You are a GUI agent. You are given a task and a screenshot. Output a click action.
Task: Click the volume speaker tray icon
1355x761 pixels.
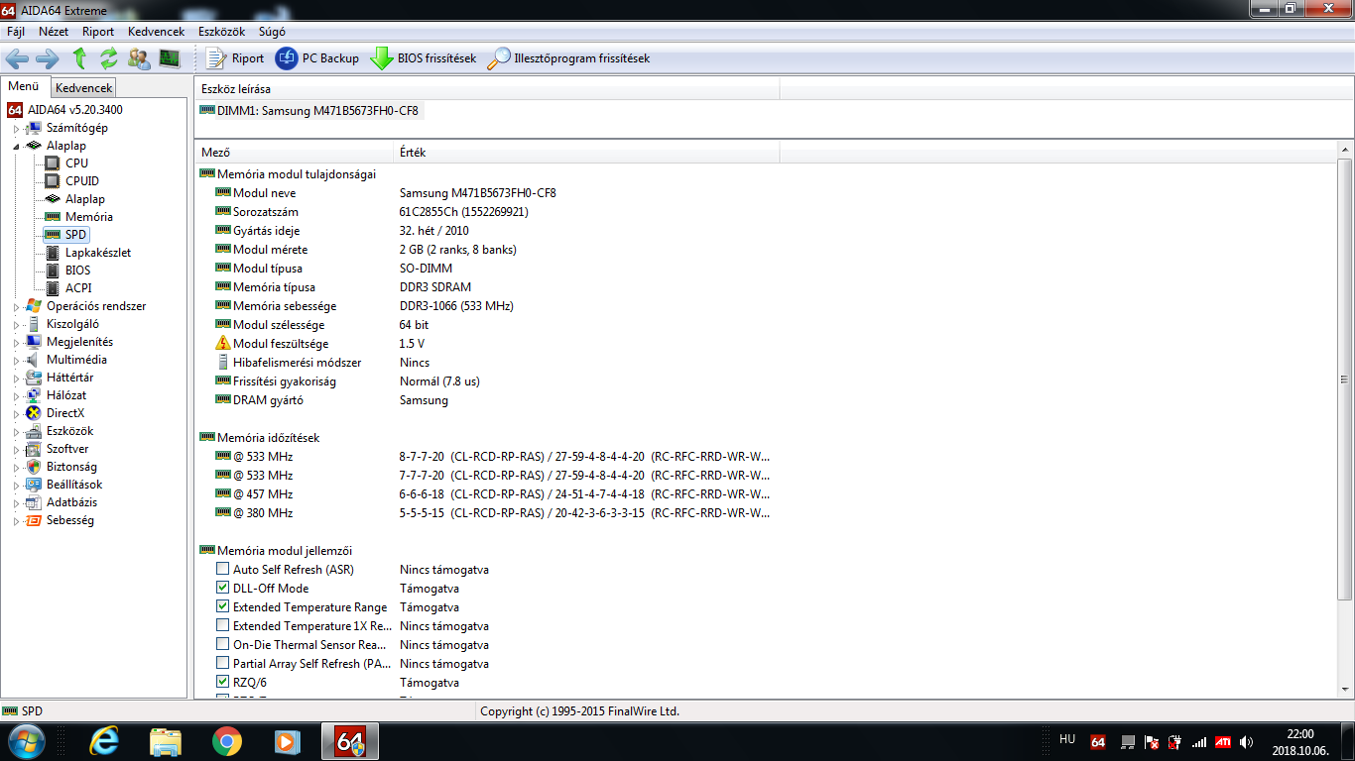(1246, 741)
